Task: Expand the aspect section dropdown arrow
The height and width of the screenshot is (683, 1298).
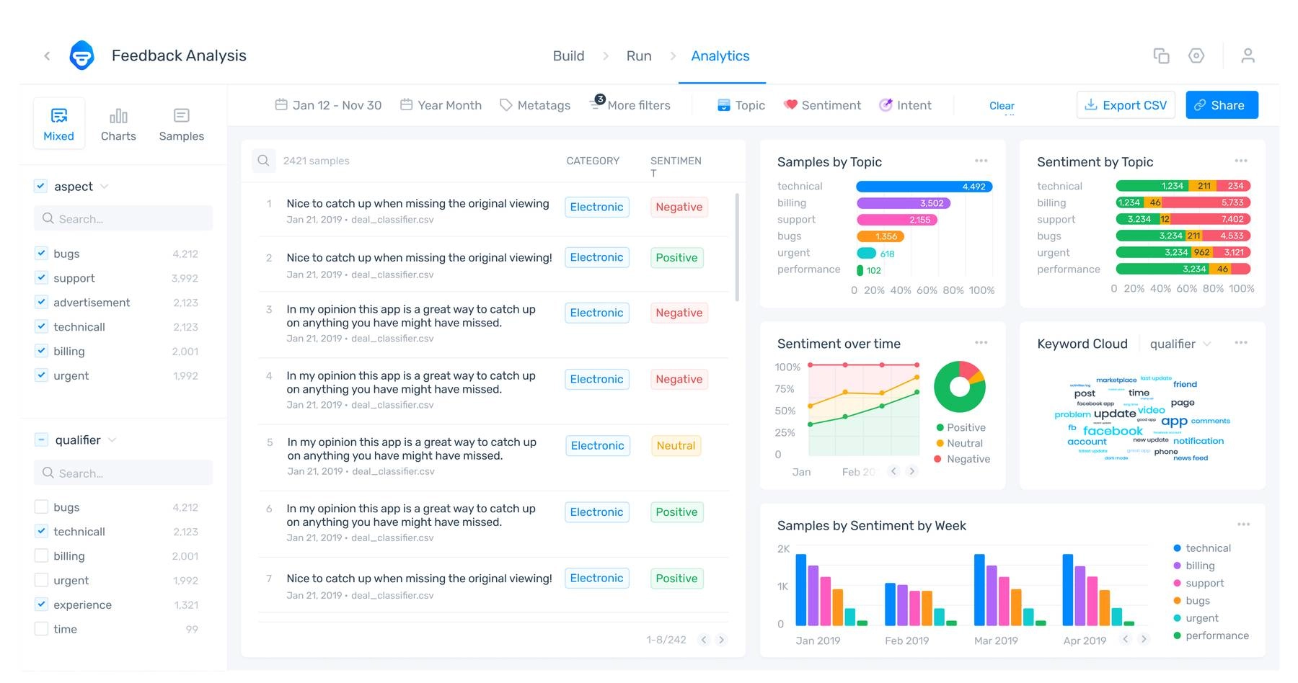Action: tap(105, 187)
